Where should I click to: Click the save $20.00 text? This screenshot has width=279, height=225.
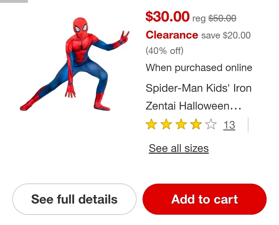226,35
